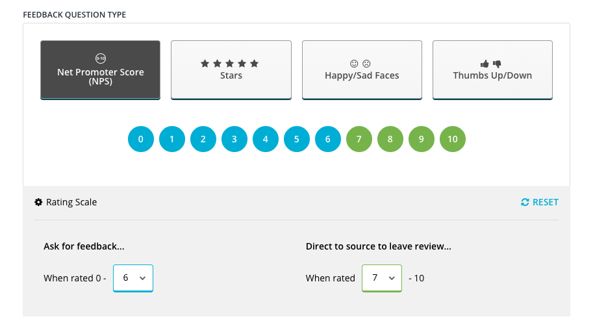Click the blue rating circle 6

[328, 139]
